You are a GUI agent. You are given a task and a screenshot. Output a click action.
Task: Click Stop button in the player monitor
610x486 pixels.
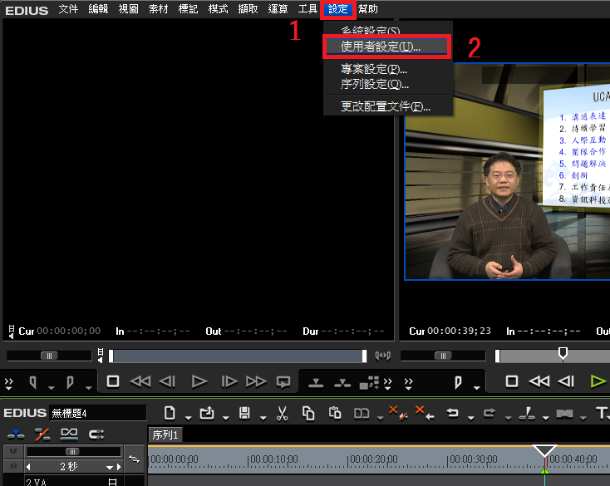point(113,381)
